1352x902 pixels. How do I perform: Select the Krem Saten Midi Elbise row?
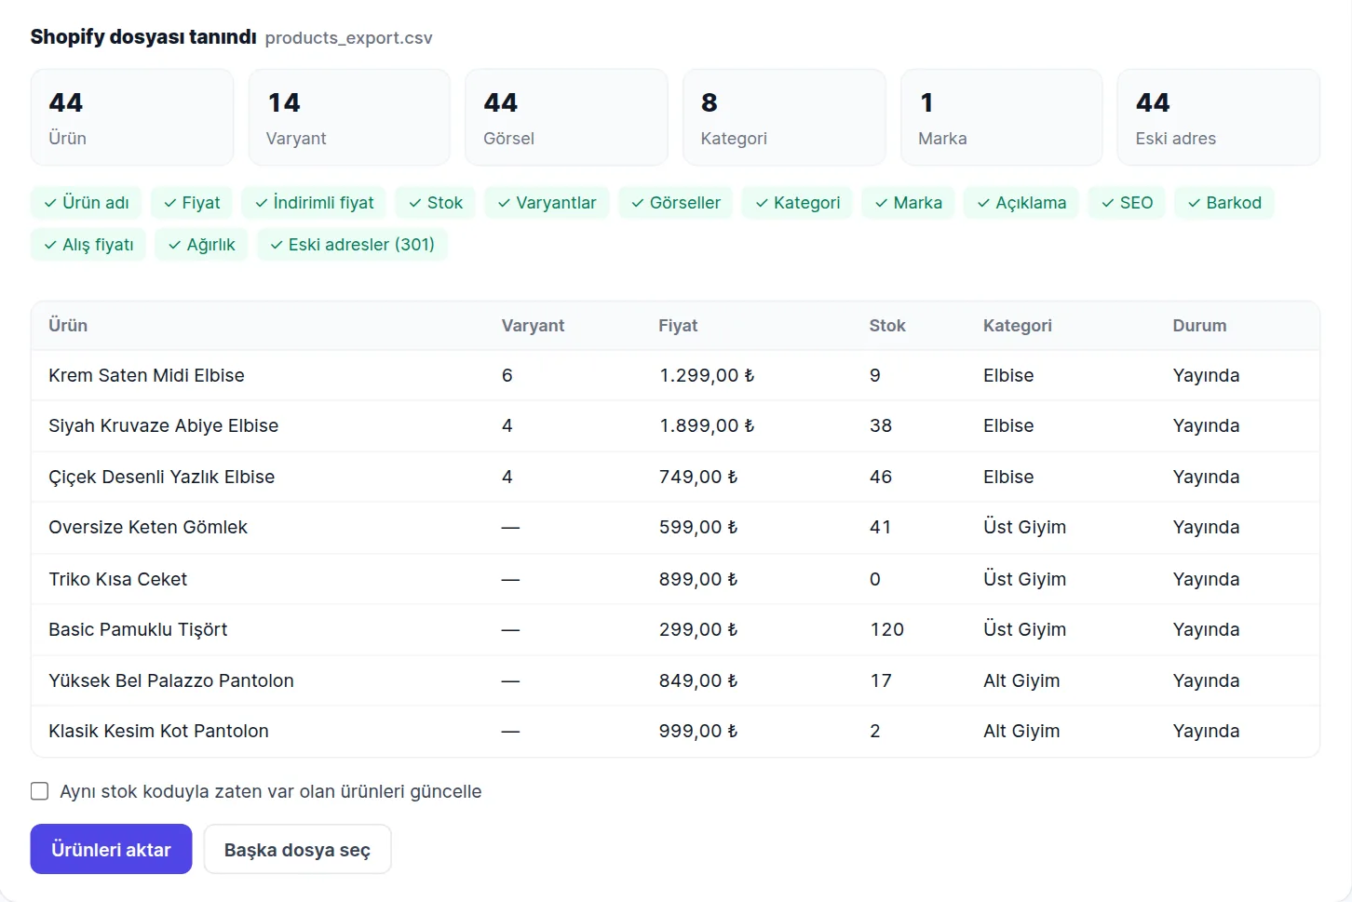click(675, 375)
